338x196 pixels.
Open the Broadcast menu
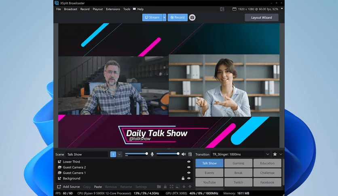pos(70,9)
